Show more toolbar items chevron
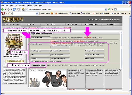The width and height of the screenshot is (132, 95). pyautogui.click(x=129, y=14)
